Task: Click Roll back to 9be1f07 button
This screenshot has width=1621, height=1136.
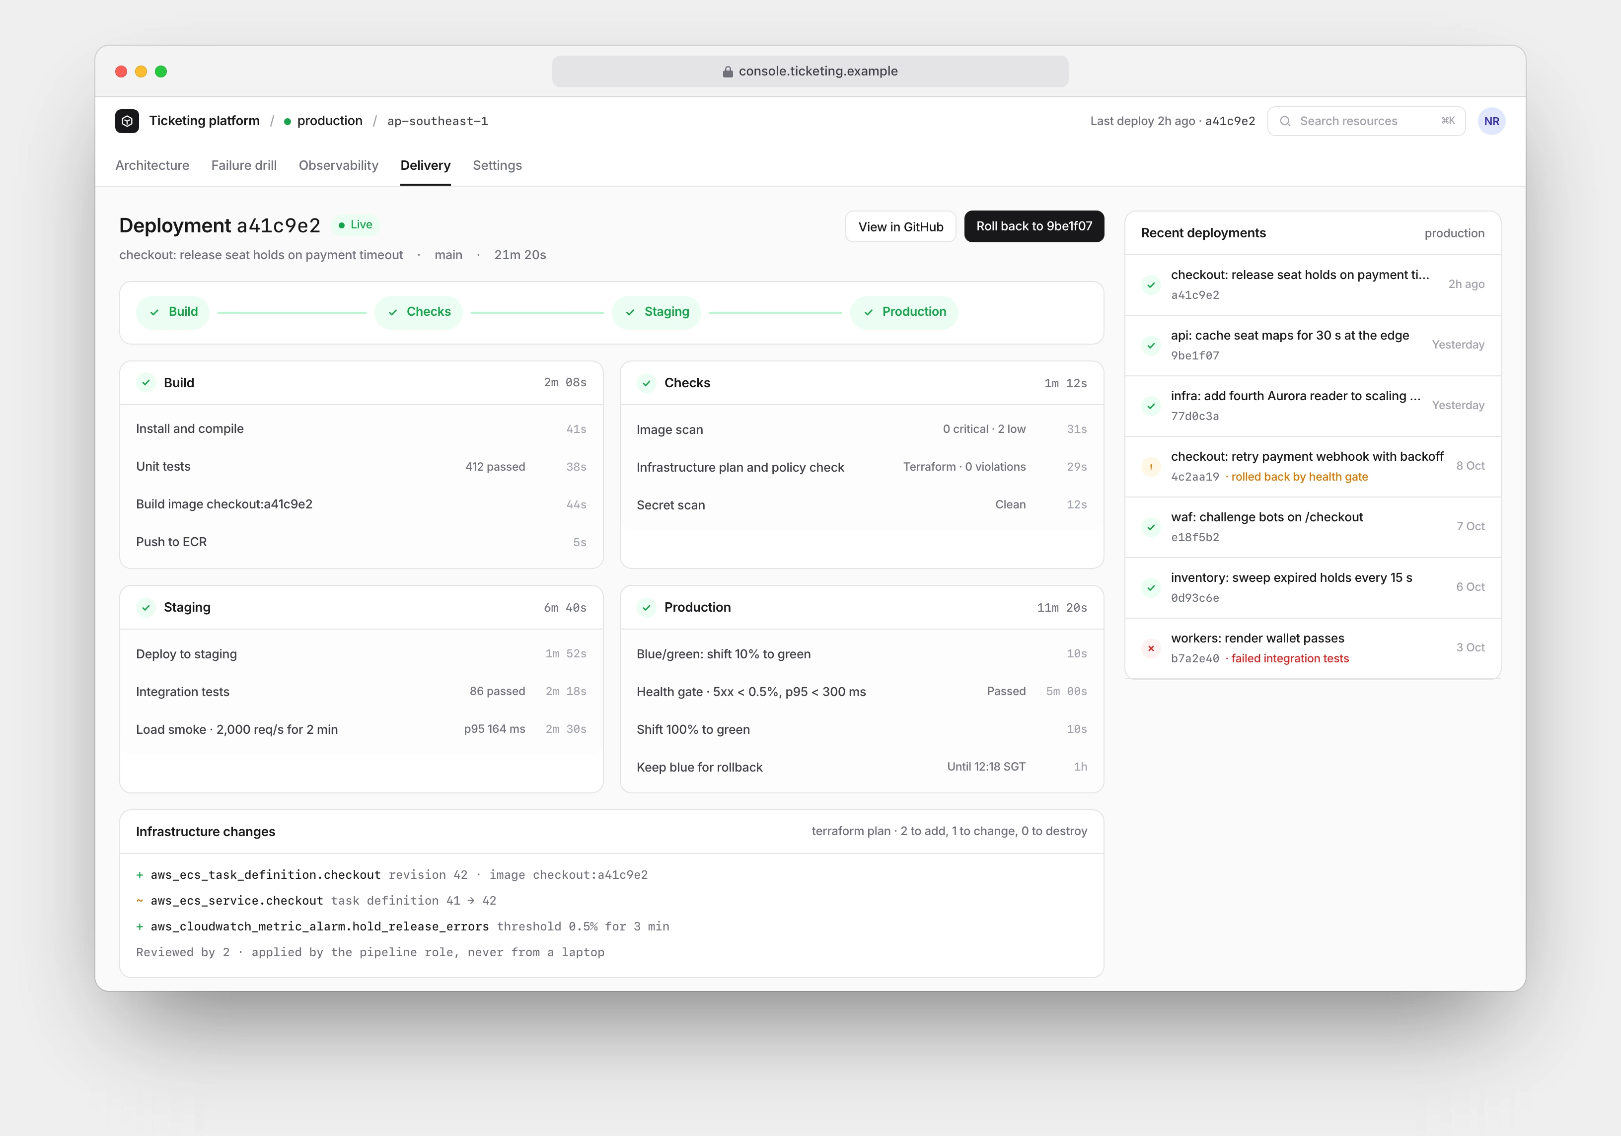Action: coord(1033,226)
